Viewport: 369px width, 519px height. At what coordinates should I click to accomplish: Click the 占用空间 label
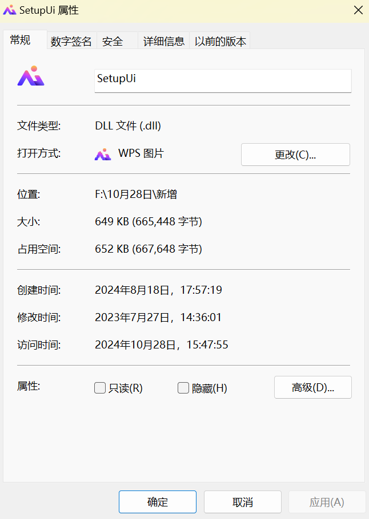point(39,249)
